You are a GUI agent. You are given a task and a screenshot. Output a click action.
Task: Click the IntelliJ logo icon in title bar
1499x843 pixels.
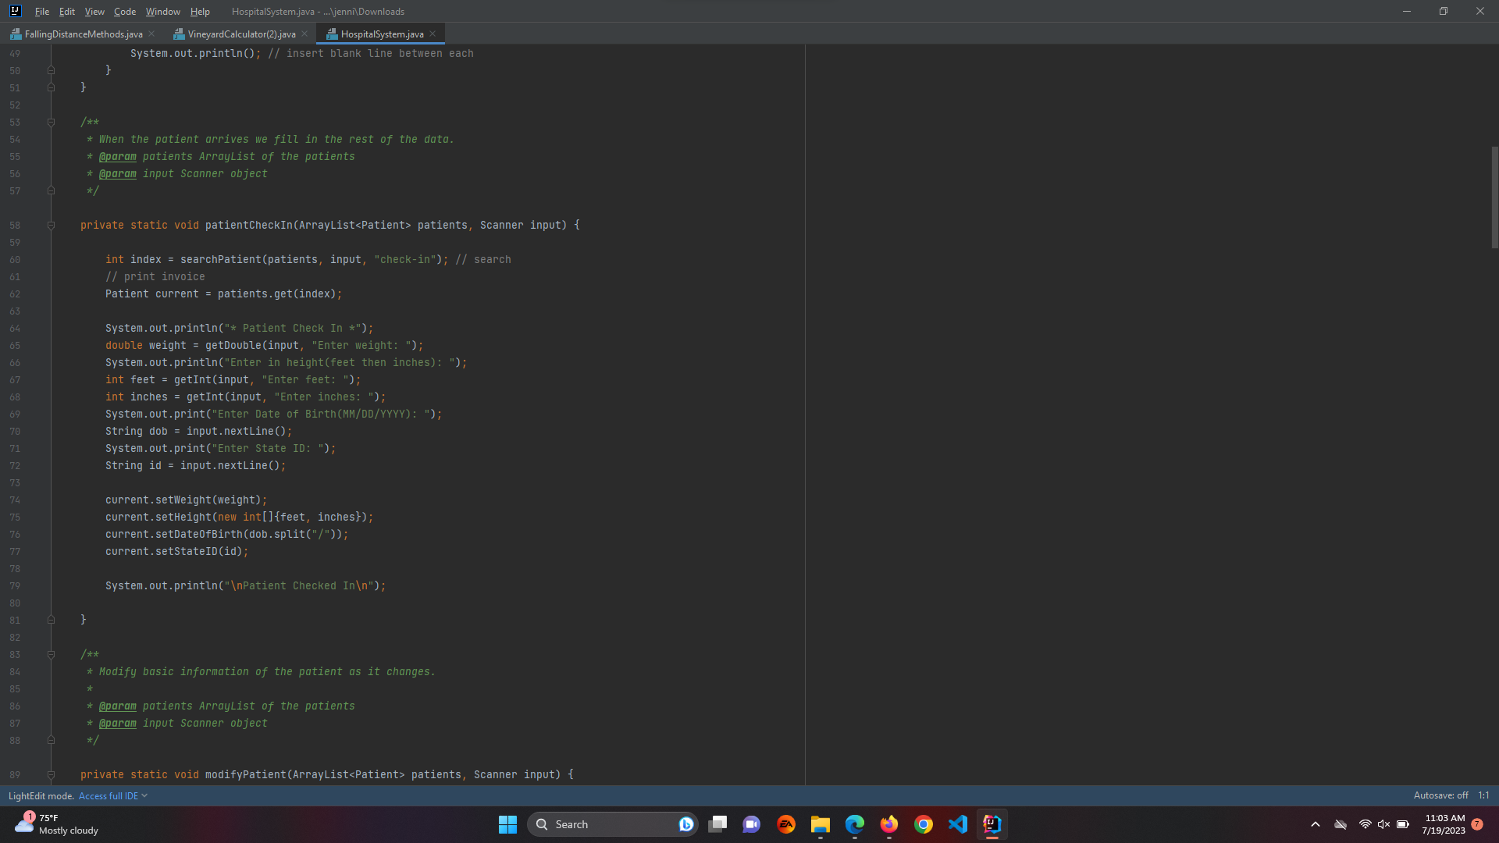tap(15, 11)
